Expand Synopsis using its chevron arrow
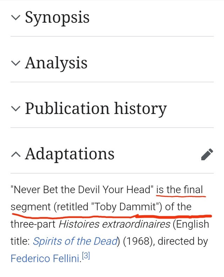The image size is (224, 277). pyautogui.click(x=16, y=17)
